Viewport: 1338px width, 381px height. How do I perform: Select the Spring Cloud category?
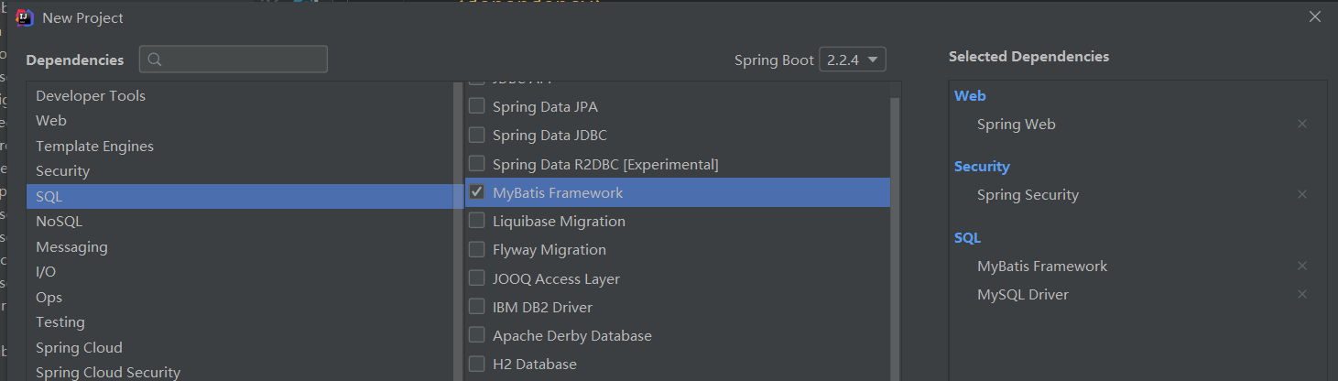79,347
